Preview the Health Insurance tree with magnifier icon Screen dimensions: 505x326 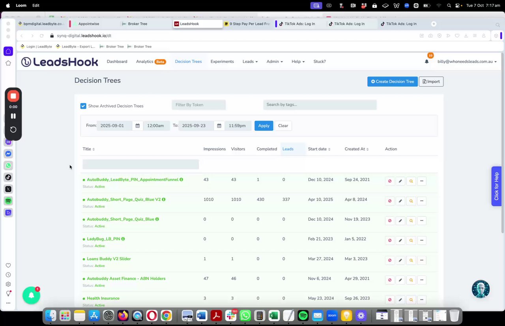tap(411, 300)
